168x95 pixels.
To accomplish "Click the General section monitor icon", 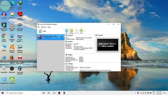I will [x=66, y=35].
